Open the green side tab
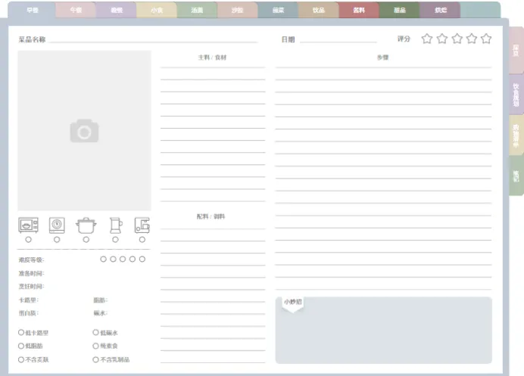 click(x=516, y=176)
